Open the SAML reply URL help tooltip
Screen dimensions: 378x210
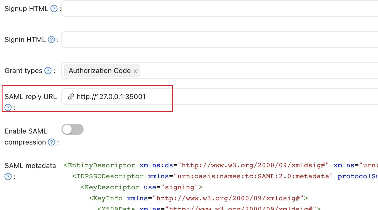coord(8,107)
